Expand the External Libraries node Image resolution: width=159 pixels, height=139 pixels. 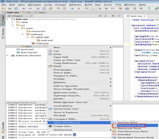[x=7, y=55]
